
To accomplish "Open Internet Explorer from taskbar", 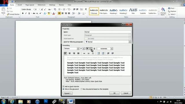I will [x=12, y=101].
